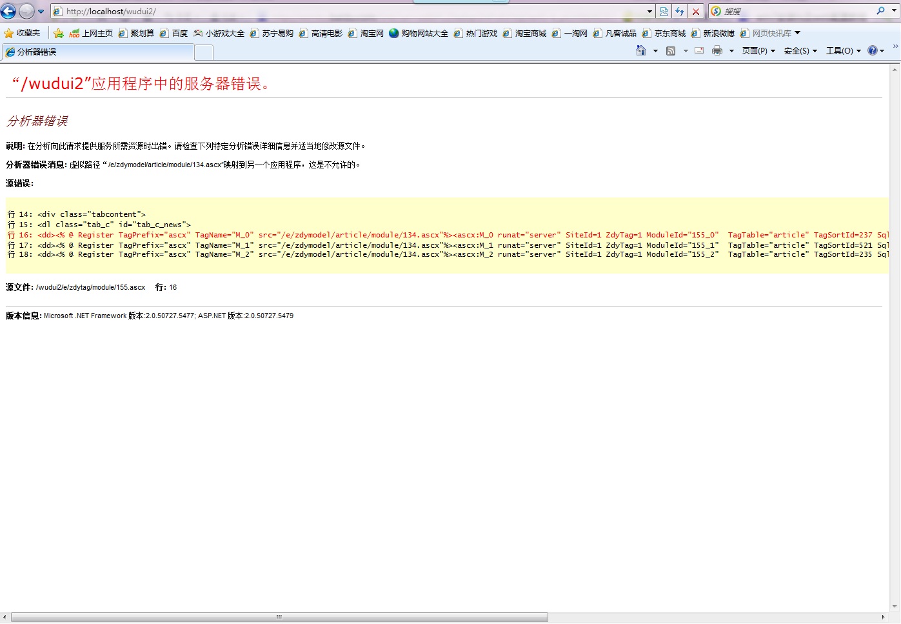The width and height of the screenshot is (901, 624).
Task: Click the search magnifier icon
Action: click(880, 11)
